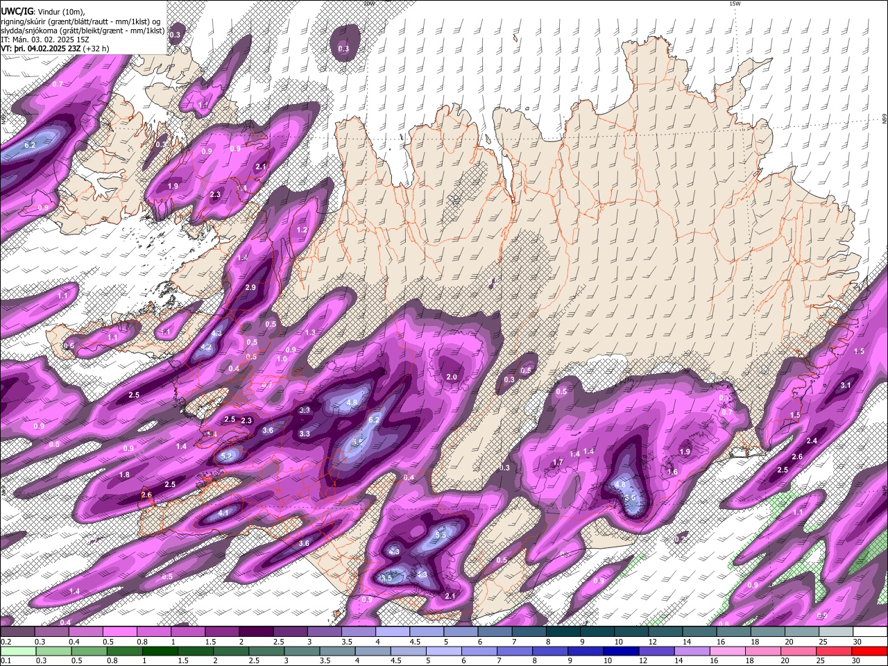Click the dark teal swatch between 8 and 9, upper scale

563,632
